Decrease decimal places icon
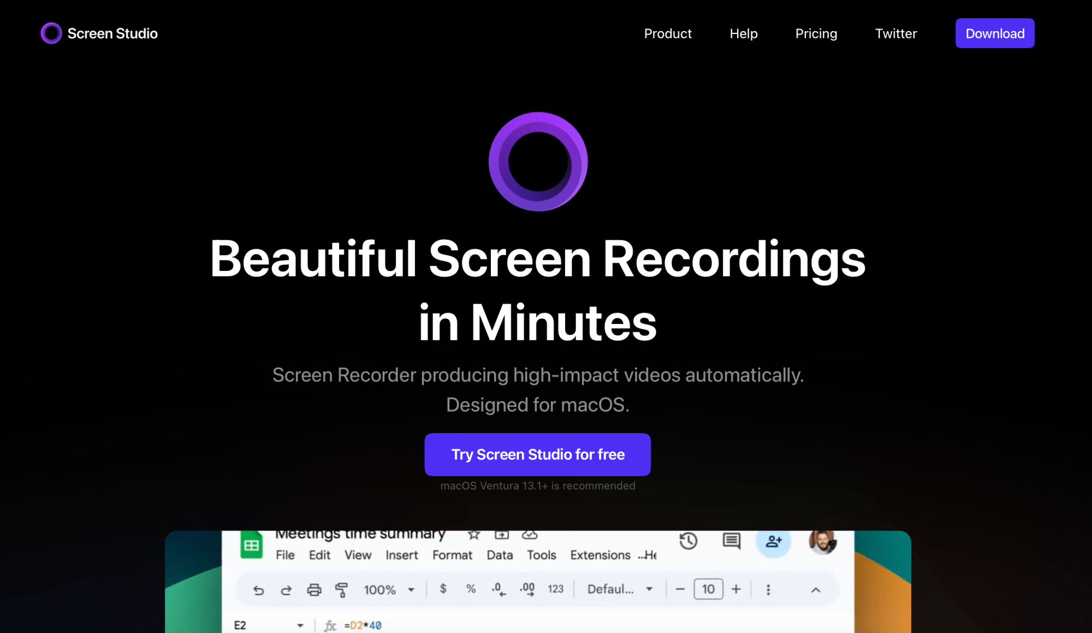 click(498, 589)
